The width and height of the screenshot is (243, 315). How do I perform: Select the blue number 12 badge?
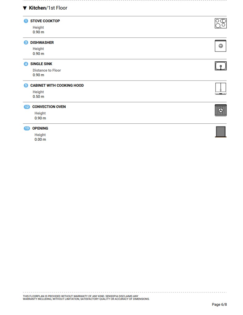point(27,107)
